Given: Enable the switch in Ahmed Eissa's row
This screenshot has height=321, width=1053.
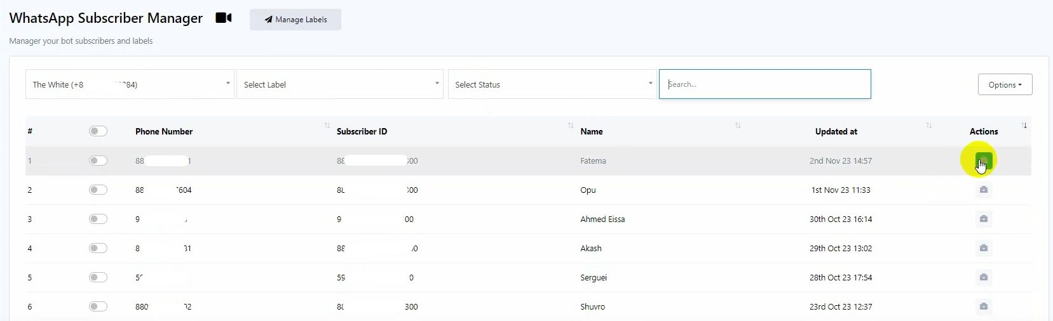Looking at the screenshot, I should pos(98,219).
